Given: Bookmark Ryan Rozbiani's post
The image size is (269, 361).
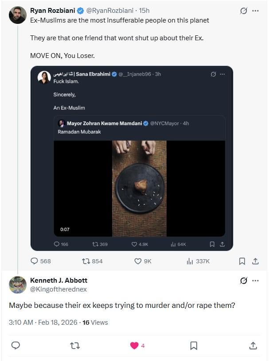Looking at the screenshot, I should [x=242, y=261].
